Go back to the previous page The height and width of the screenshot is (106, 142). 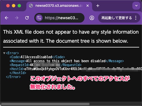coord(7,18)
